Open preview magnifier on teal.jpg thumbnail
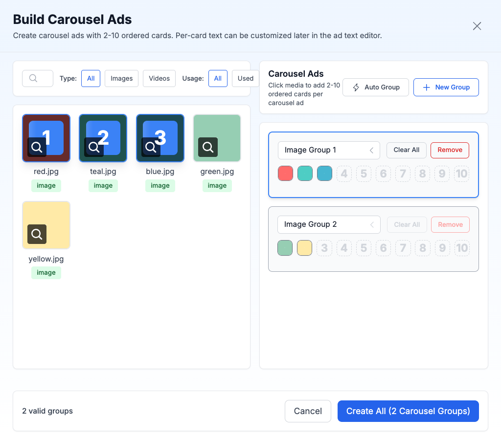Image resolution: width=501 pixels, height=440 pixels. (x=93, y=147)
